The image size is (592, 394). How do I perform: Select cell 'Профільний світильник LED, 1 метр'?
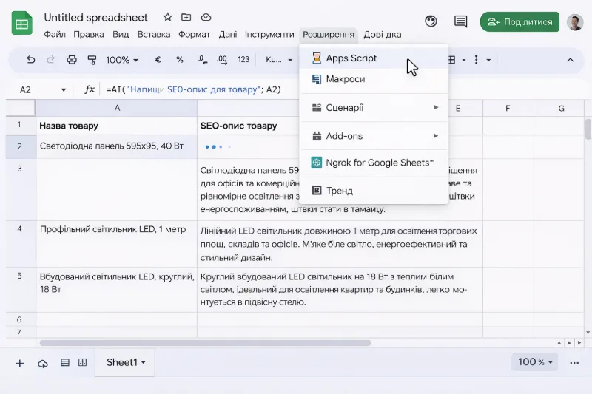pyautogui.click(x=117, y=244)
